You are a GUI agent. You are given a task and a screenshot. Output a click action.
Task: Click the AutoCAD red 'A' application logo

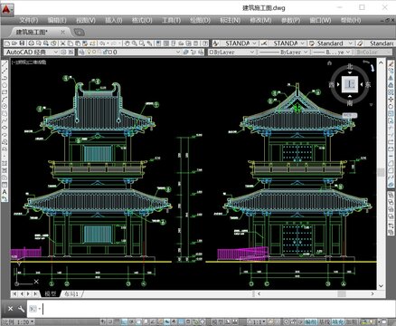pyautogui.click(x=6, y=9)
